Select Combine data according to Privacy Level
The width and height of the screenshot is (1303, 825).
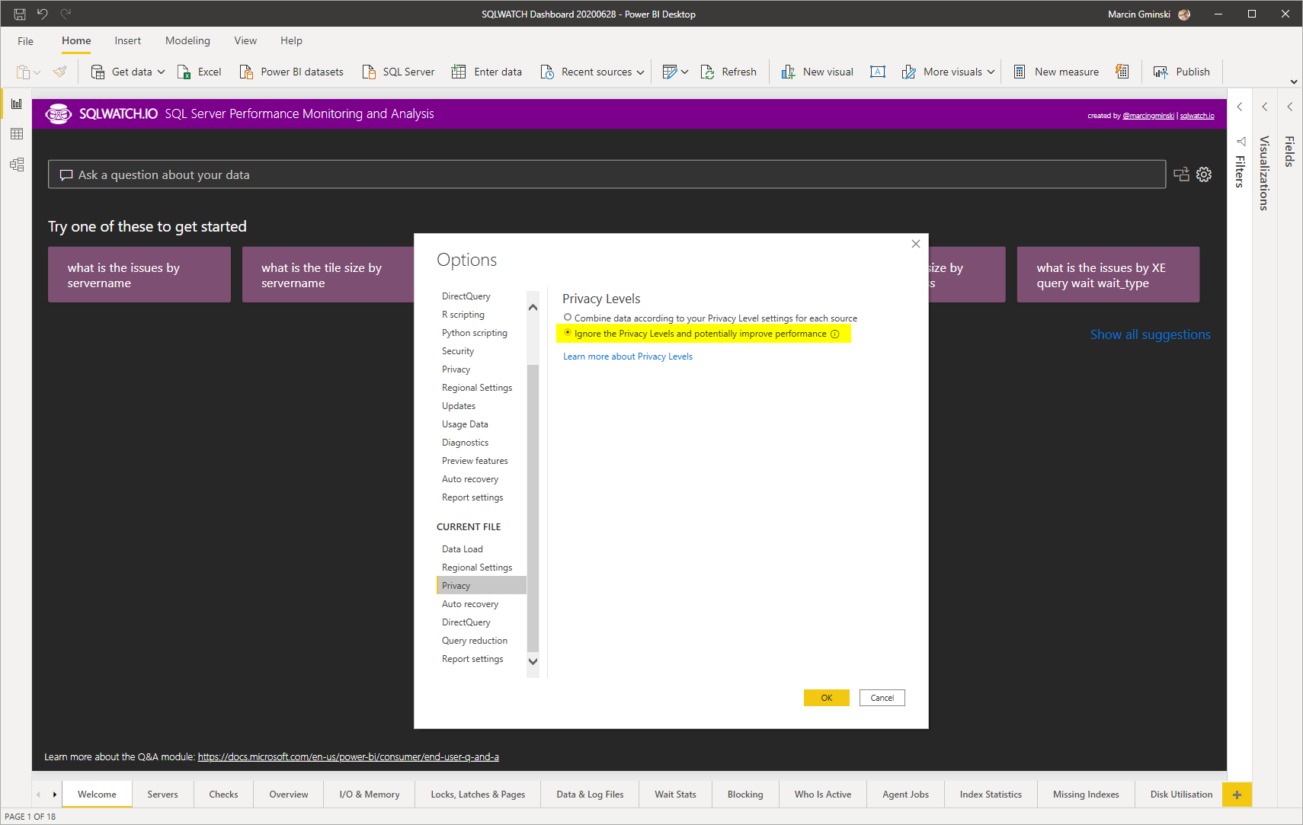(x=568, y=318)
